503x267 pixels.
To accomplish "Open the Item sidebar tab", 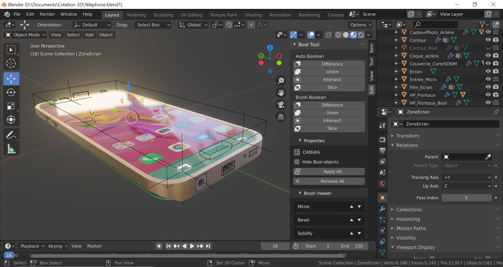I will (x=371, y=48).
